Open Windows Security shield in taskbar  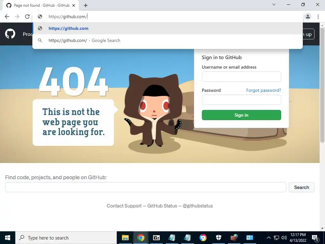(x=219, y=238)
